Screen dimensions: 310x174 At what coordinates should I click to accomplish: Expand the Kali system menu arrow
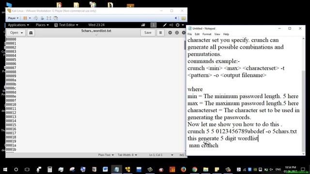(183, 25)
